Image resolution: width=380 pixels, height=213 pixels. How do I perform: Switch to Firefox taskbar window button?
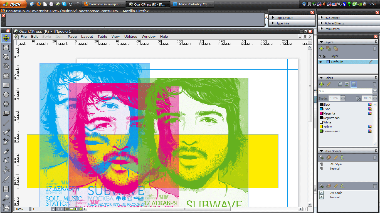[104, 4]
